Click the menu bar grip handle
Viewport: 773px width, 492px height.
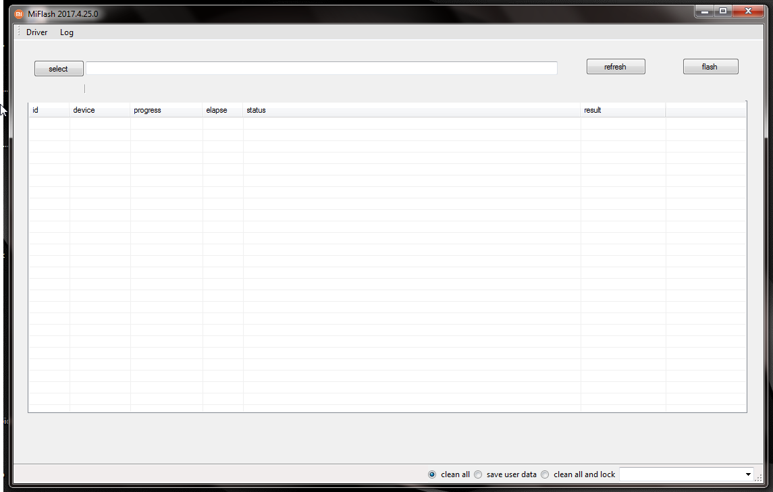(19, 32)
